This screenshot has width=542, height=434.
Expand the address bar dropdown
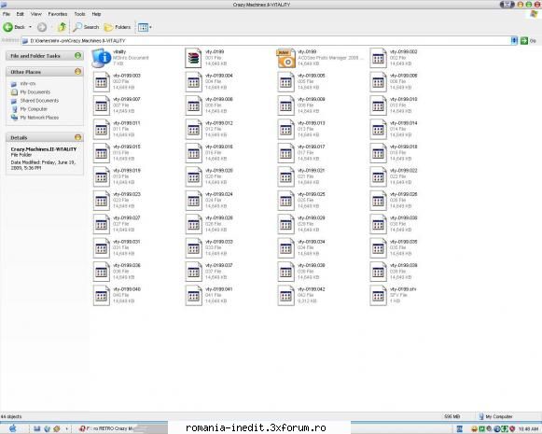(x=514, y=40)
